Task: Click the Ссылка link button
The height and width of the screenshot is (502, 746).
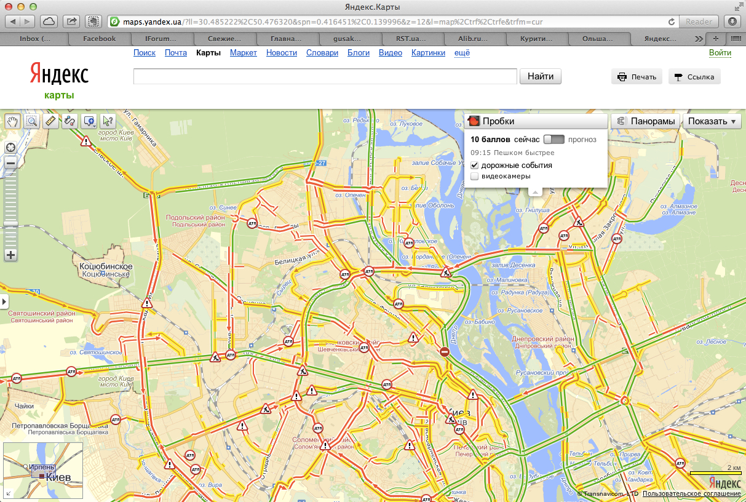Action: pos(694,77)
